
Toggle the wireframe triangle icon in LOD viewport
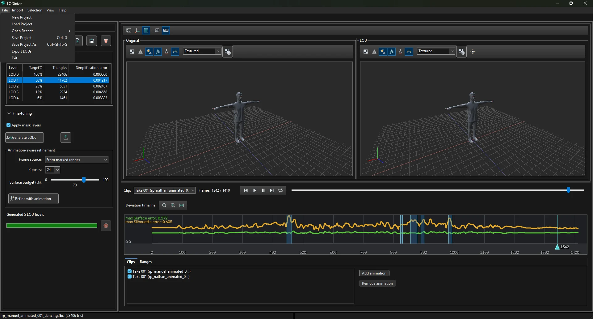tap(374, 52)
